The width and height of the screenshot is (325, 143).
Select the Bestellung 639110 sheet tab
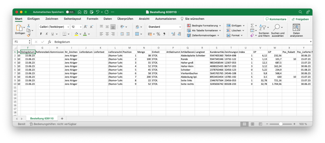click(x=42, y=119)
